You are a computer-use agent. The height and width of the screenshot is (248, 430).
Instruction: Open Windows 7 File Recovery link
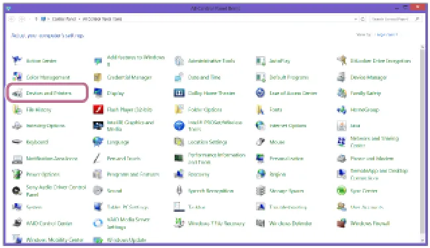(216, 224)
